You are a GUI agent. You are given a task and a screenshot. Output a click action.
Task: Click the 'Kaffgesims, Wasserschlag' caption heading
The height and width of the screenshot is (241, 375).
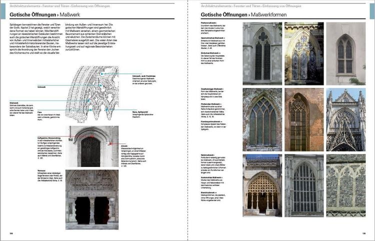(49, 138)
